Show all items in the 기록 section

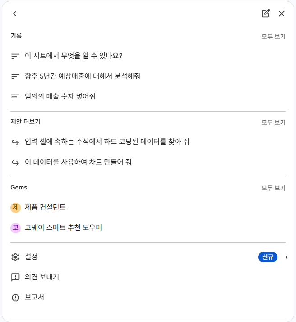point(273,37)
